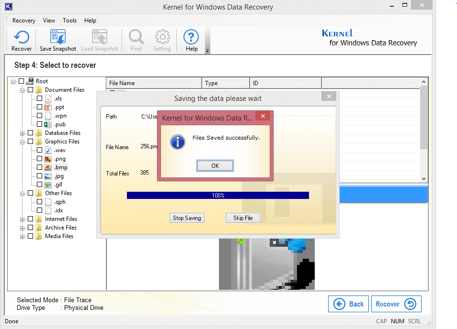Image resolution: width=457 pixels, height=329 pixels.
Task: Click the .bmp image file icon
Action: pyautogui.click(x=48, y=167)
